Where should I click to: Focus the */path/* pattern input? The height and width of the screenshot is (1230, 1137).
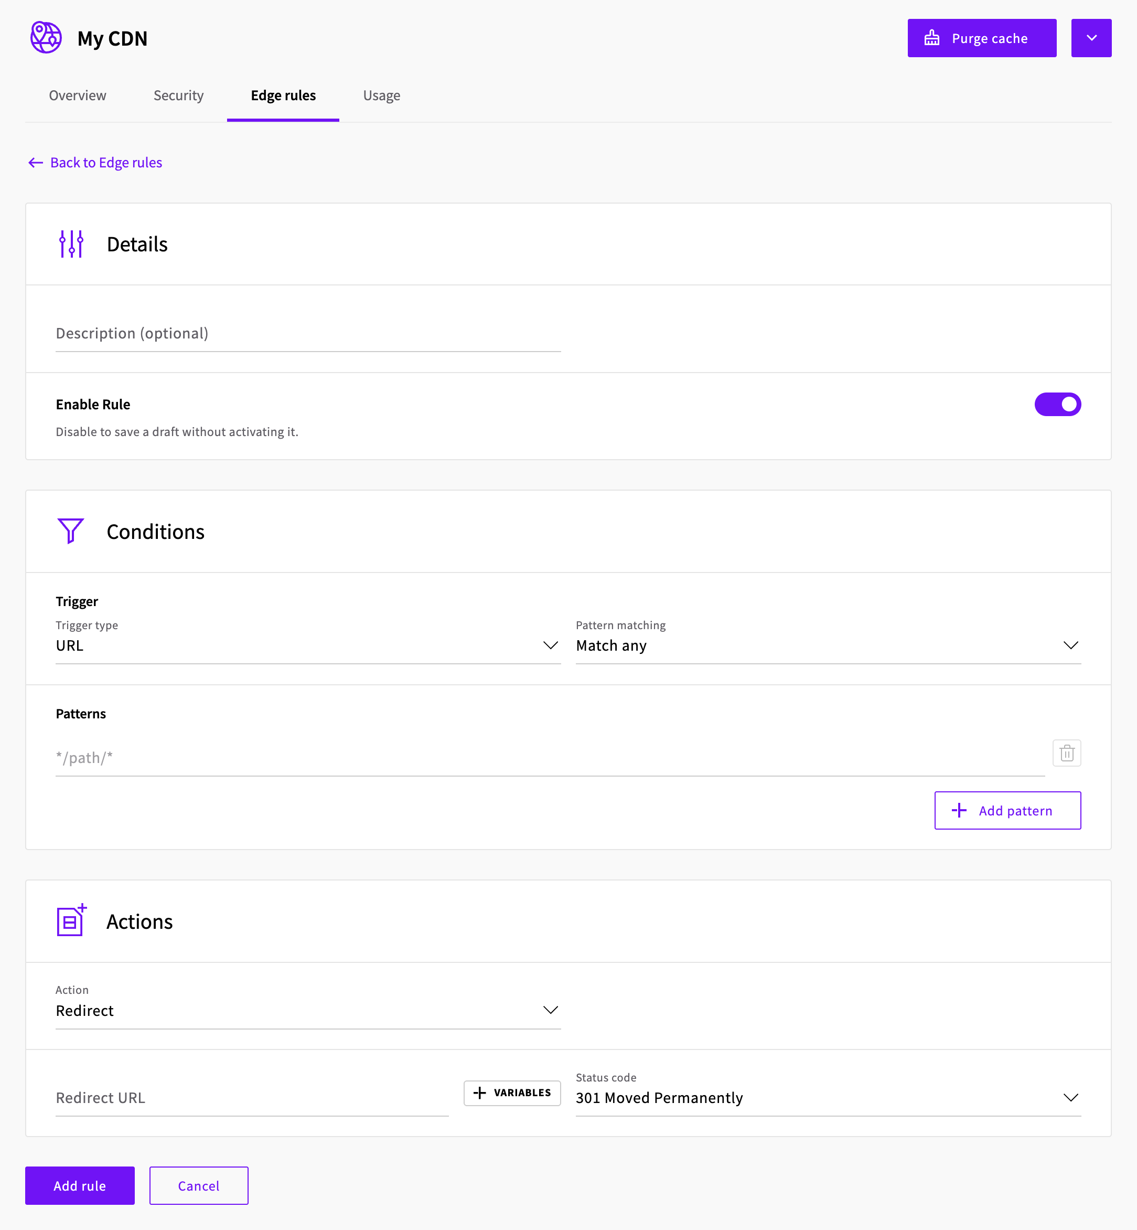click(x=550, y=758)
